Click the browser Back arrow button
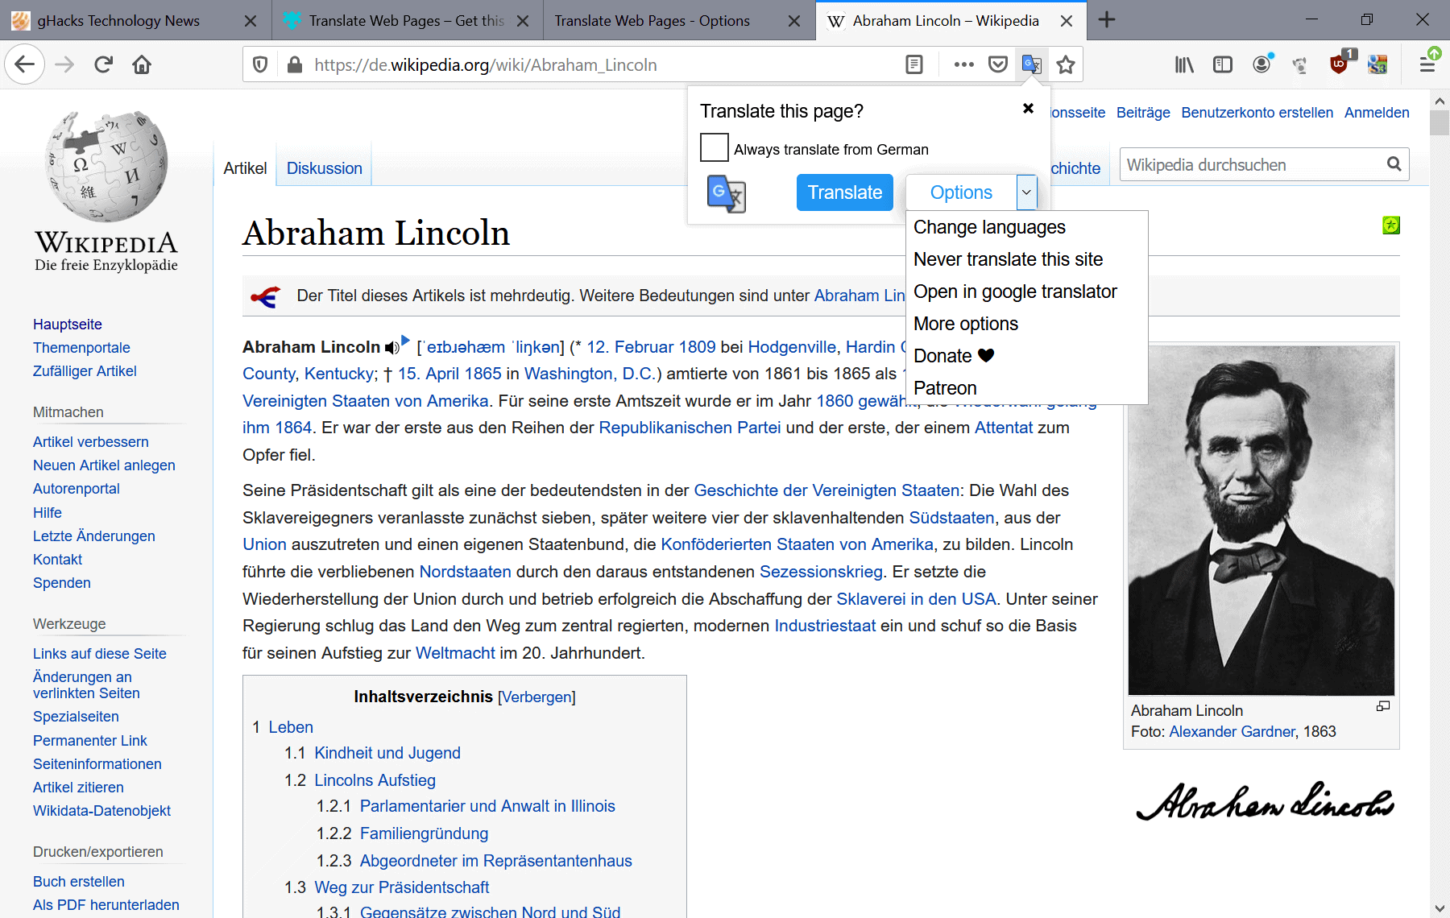 25,64
